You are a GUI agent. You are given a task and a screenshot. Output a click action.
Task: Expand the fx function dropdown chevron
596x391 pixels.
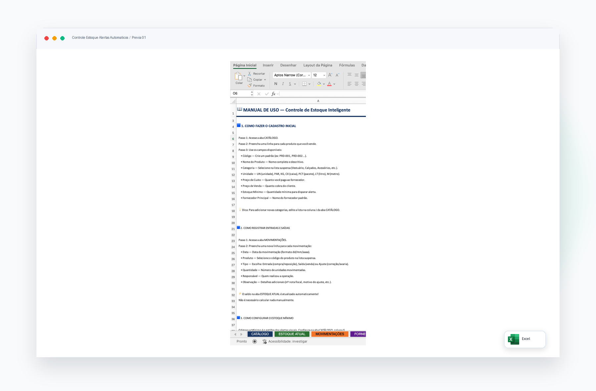pyautogui.click(x=278, y=94)
